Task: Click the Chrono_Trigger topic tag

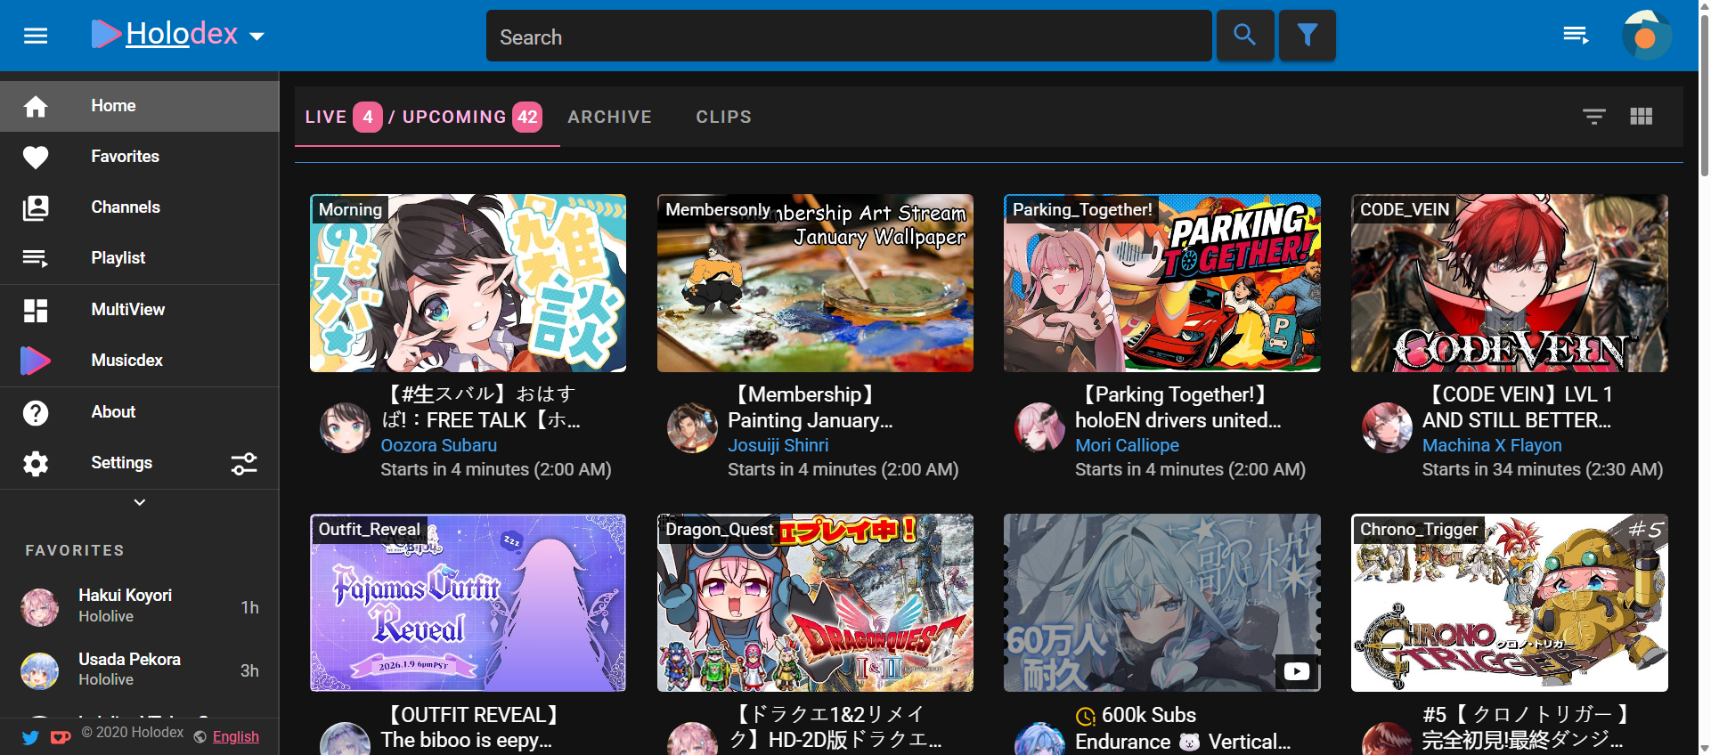Action: (1419, 529)
